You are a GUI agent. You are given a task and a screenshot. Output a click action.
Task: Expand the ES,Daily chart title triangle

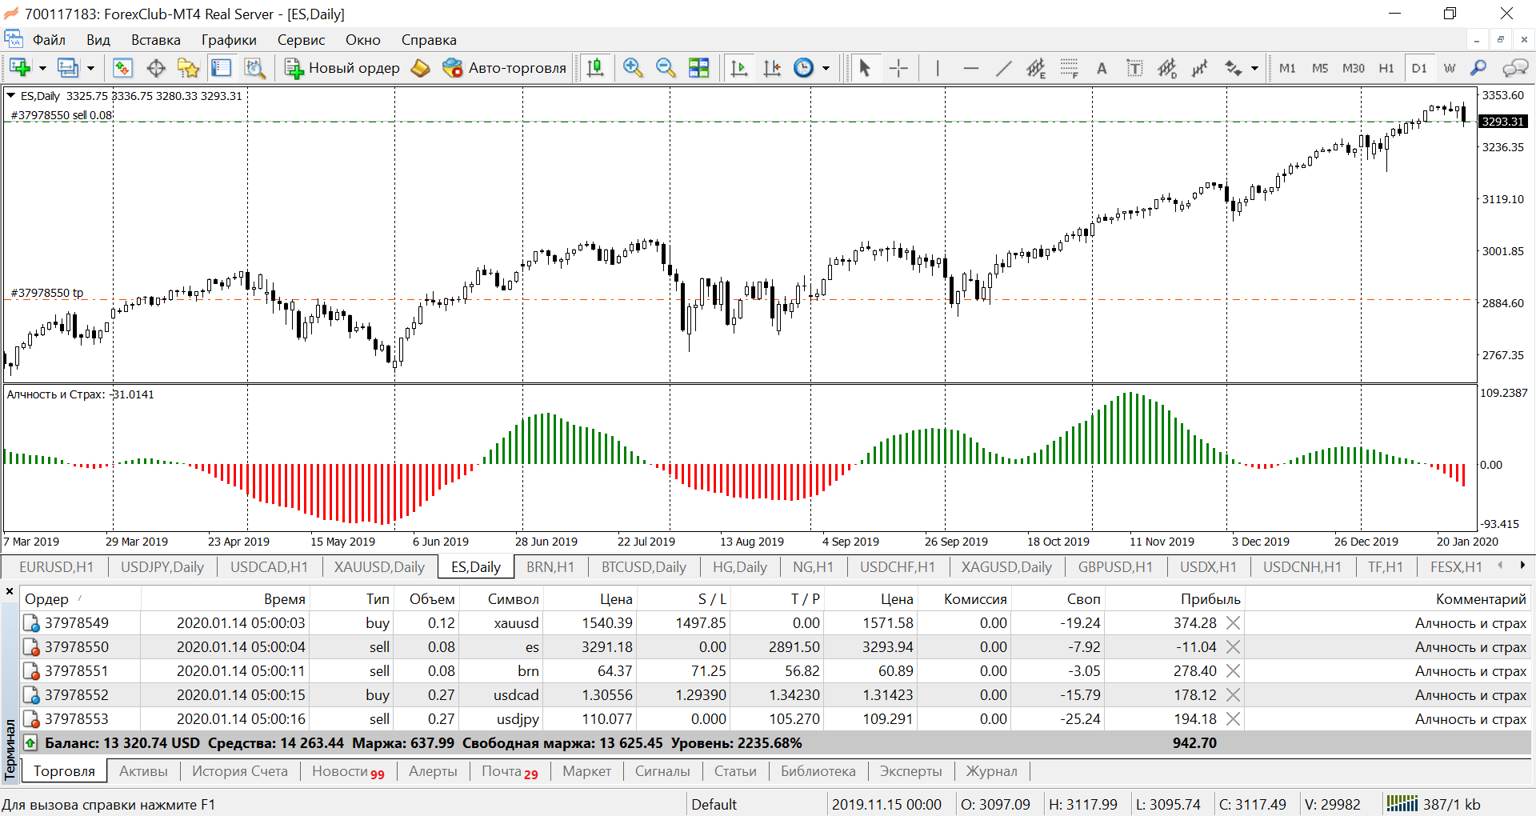tap(11, 95)
